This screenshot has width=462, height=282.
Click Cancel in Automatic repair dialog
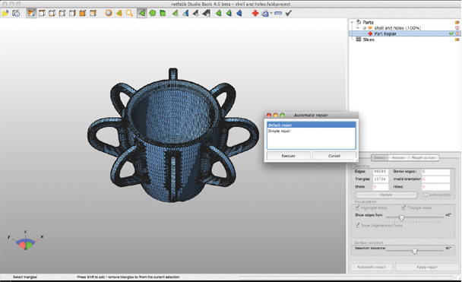coord(334,156)
